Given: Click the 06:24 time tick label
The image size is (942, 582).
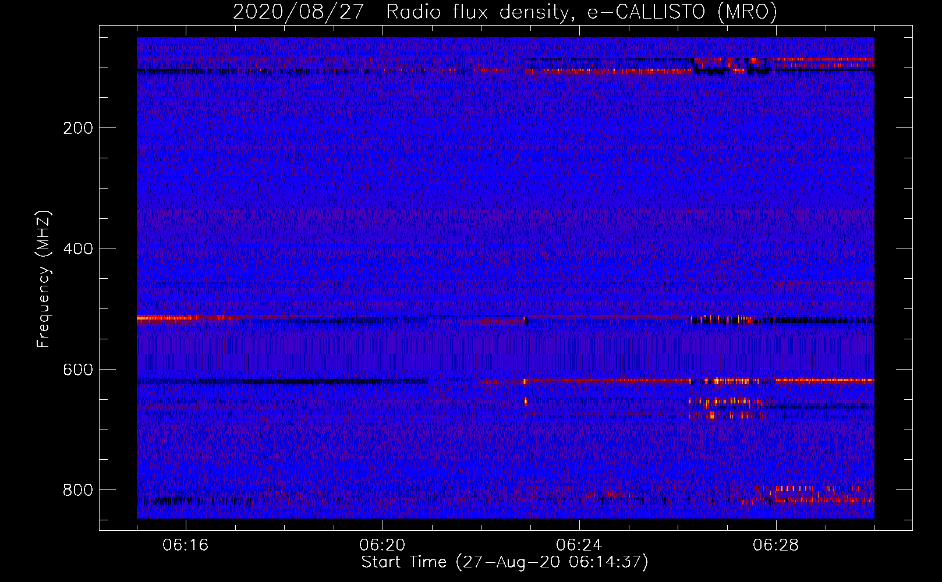Looking at the screenshot, I should coord(579,545).
